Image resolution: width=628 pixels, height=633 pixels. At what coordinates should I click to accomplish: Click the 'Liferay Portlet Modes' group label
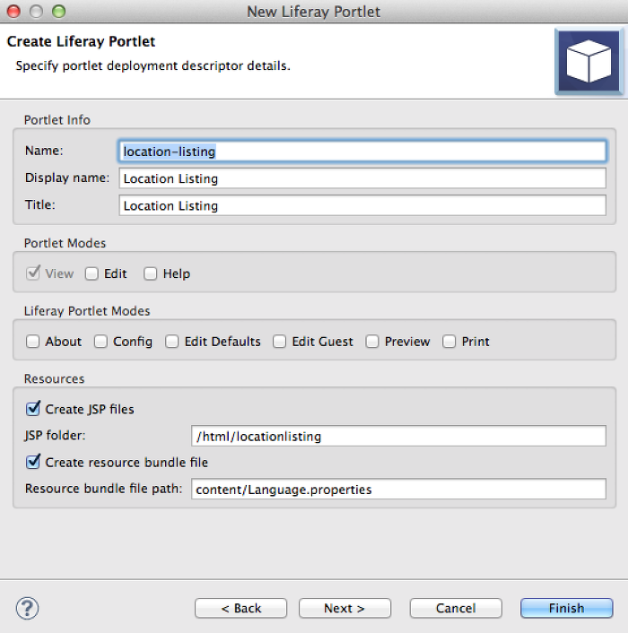click(x=87, y=311)
